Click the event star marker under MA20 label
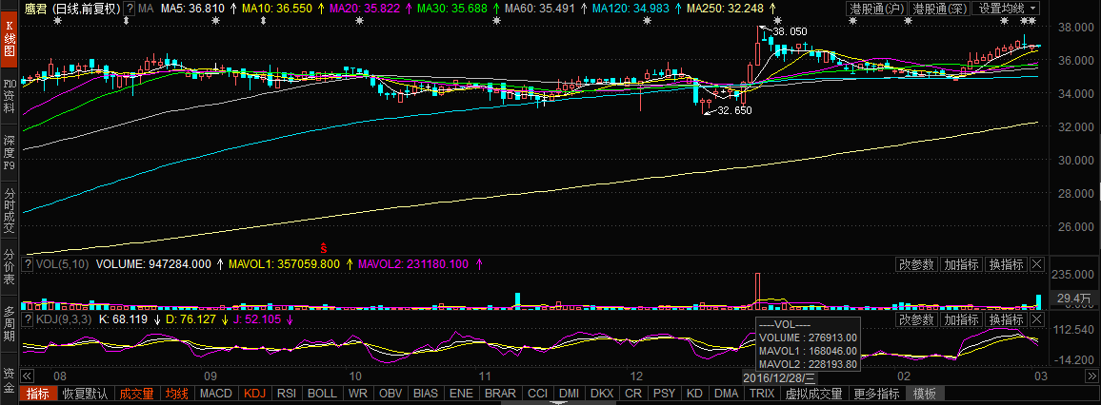This screenshot has height=405, width=1101. coord(359,21)
